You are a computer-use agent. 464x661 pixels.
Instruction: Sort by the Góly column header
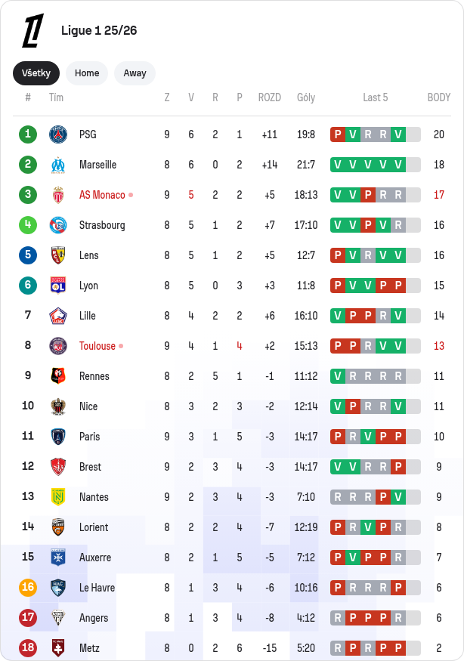pos(306,97)
